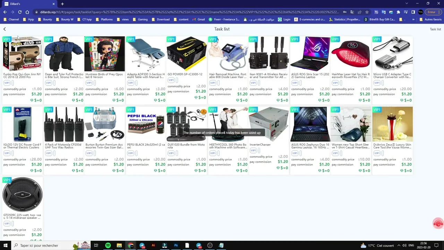Open the Hair Removal Machine product image
This screenshot has width=444, height=250.
tap(228, 54)
